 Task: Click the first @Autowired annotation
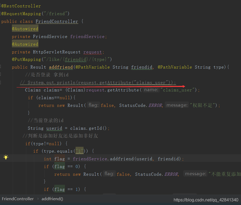point(25,29)
